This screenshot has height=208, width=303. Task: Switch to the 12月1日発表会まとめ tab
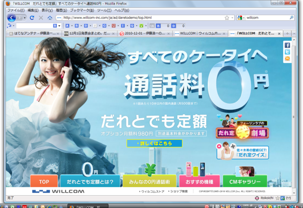[89, 34]
